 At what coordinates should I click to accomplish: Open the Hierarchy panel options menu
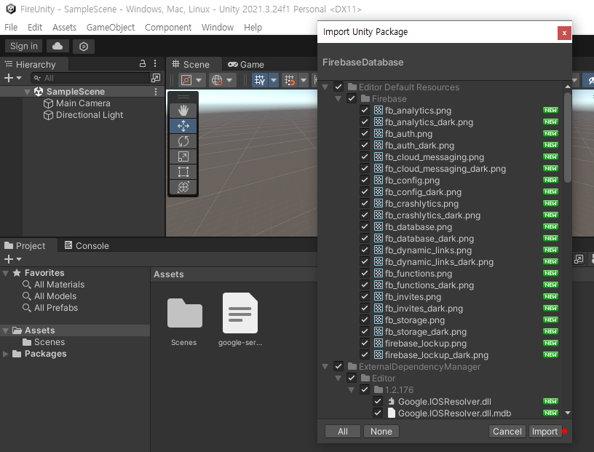(155, 63)
